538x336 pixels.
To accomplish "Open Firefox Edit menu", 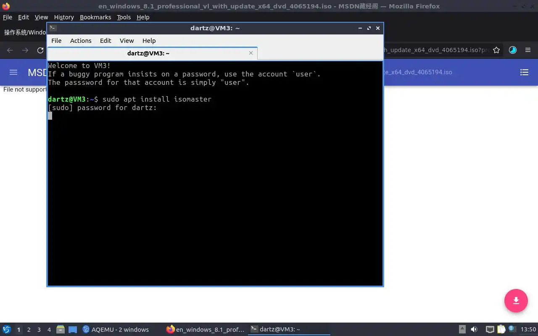I will coord(24,17).
